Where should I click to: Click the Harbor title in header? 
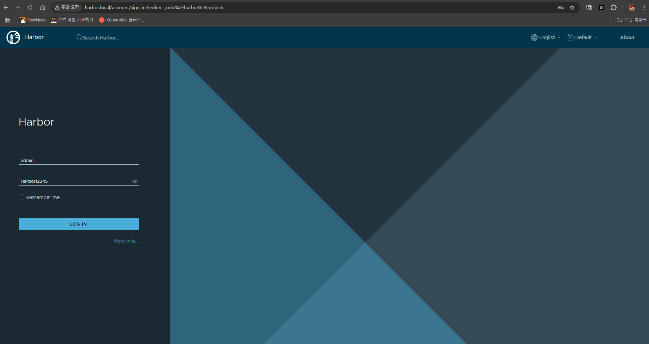pyautogui.click(x=34, y=37)
